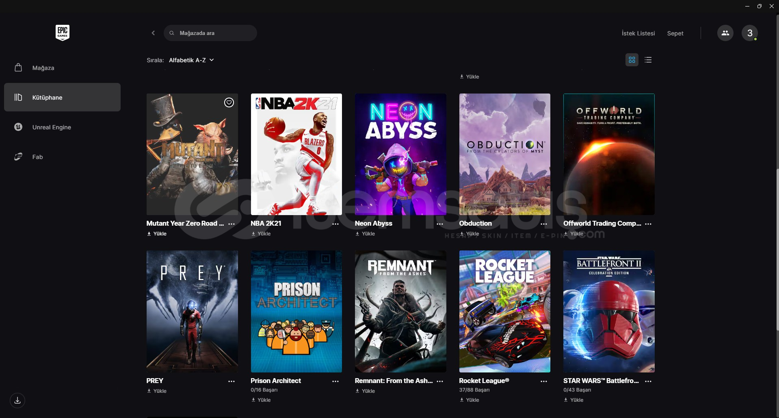This screenshot has height=418, width=779.
Task: Open more options for STAR WARS Battlefront
Action: click(x=648, y=381)
